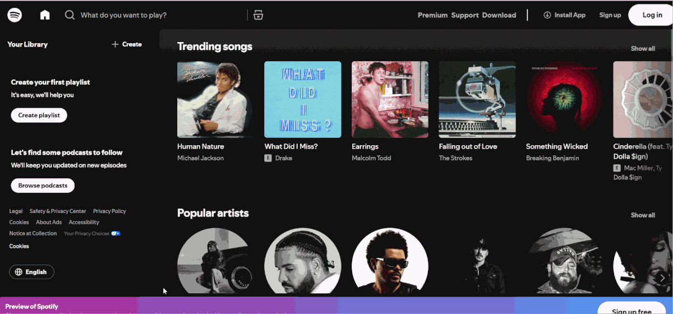Open Privacy Policy footer link
This screenshot has height=314, width=673.
pos(109,211)
